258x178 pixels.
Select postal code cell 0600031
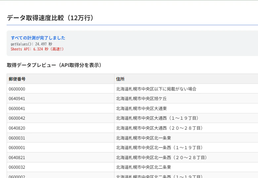pos(61,138)
